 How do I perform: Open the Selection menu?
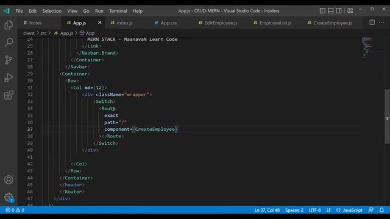(x=52, y=11)
